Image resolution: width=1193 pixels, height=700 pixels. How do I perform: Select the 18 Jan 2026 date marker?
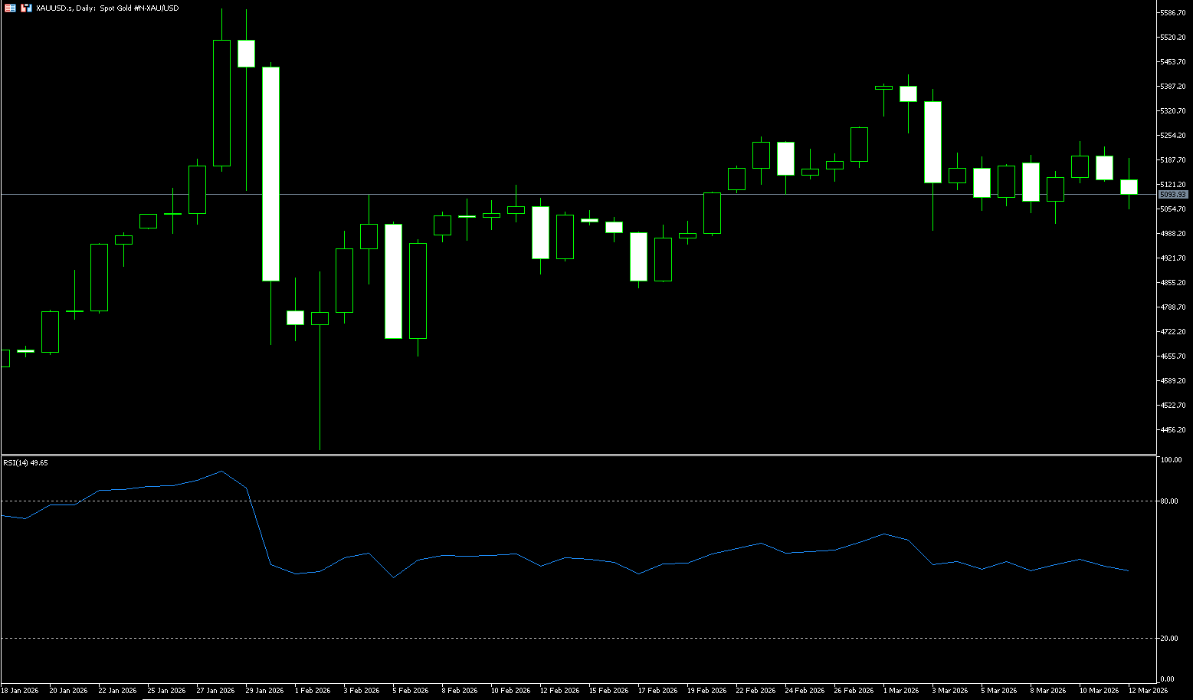(x=20, y=691)
